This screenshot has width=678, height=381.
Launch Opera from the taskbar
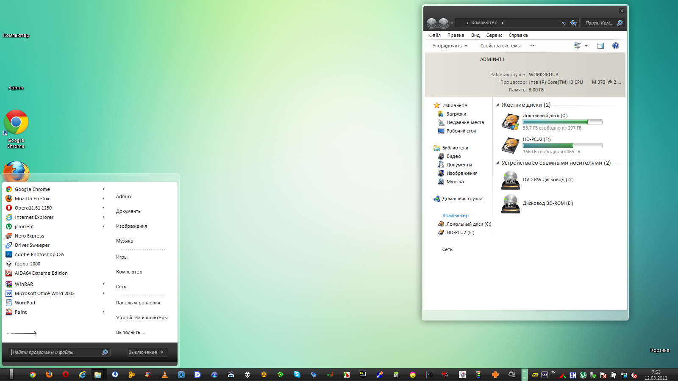66,375
